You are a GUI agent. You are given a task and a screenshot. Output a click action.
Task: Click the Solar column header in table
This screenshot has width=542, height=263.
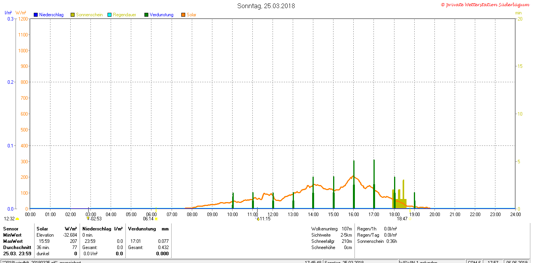point(42,229)
